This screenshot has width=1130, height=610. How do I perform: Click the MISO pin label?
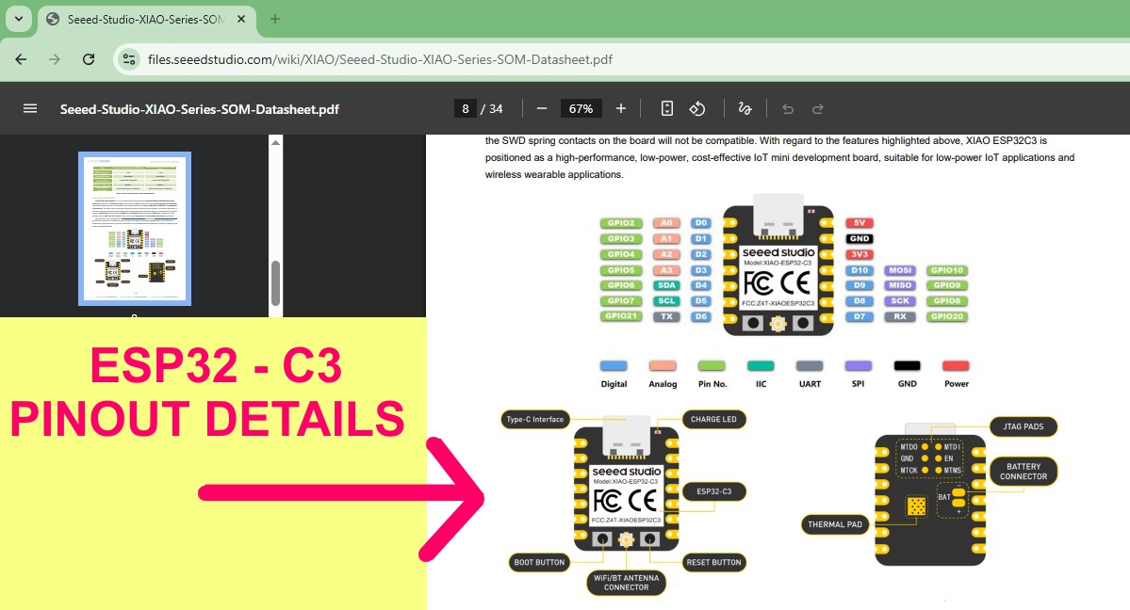[x=899, y=285]
